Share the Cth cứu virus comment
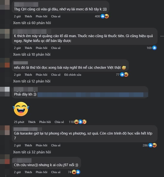This screenshot has height=177, width=164. [56, 172]
